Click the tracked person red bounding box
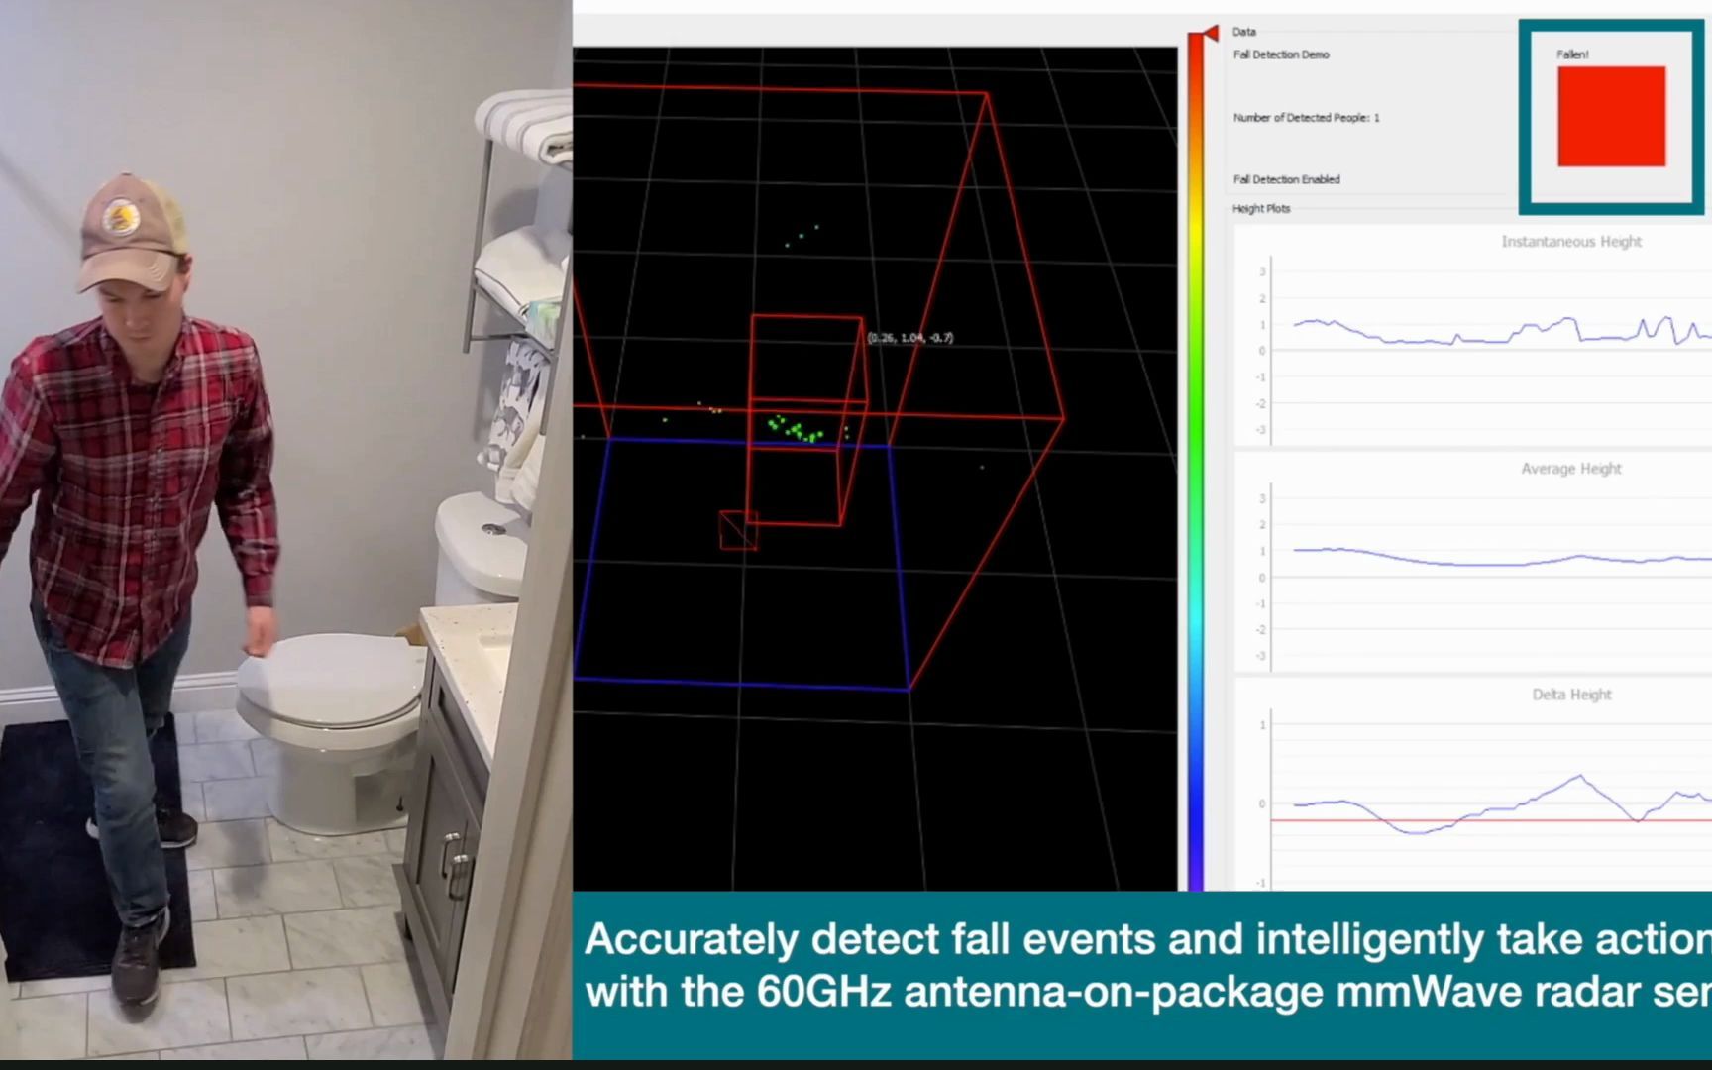 point(807,420)
